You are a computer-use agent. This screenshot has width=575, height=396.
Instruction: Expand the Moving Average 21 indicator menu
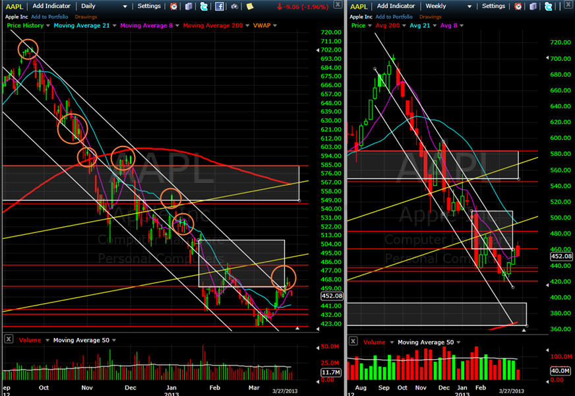[114, 26]
